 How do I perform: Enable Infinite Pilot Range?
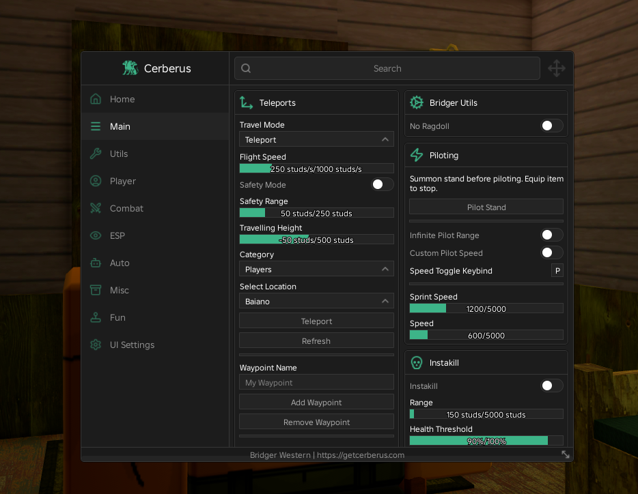(x=552, y=235)
